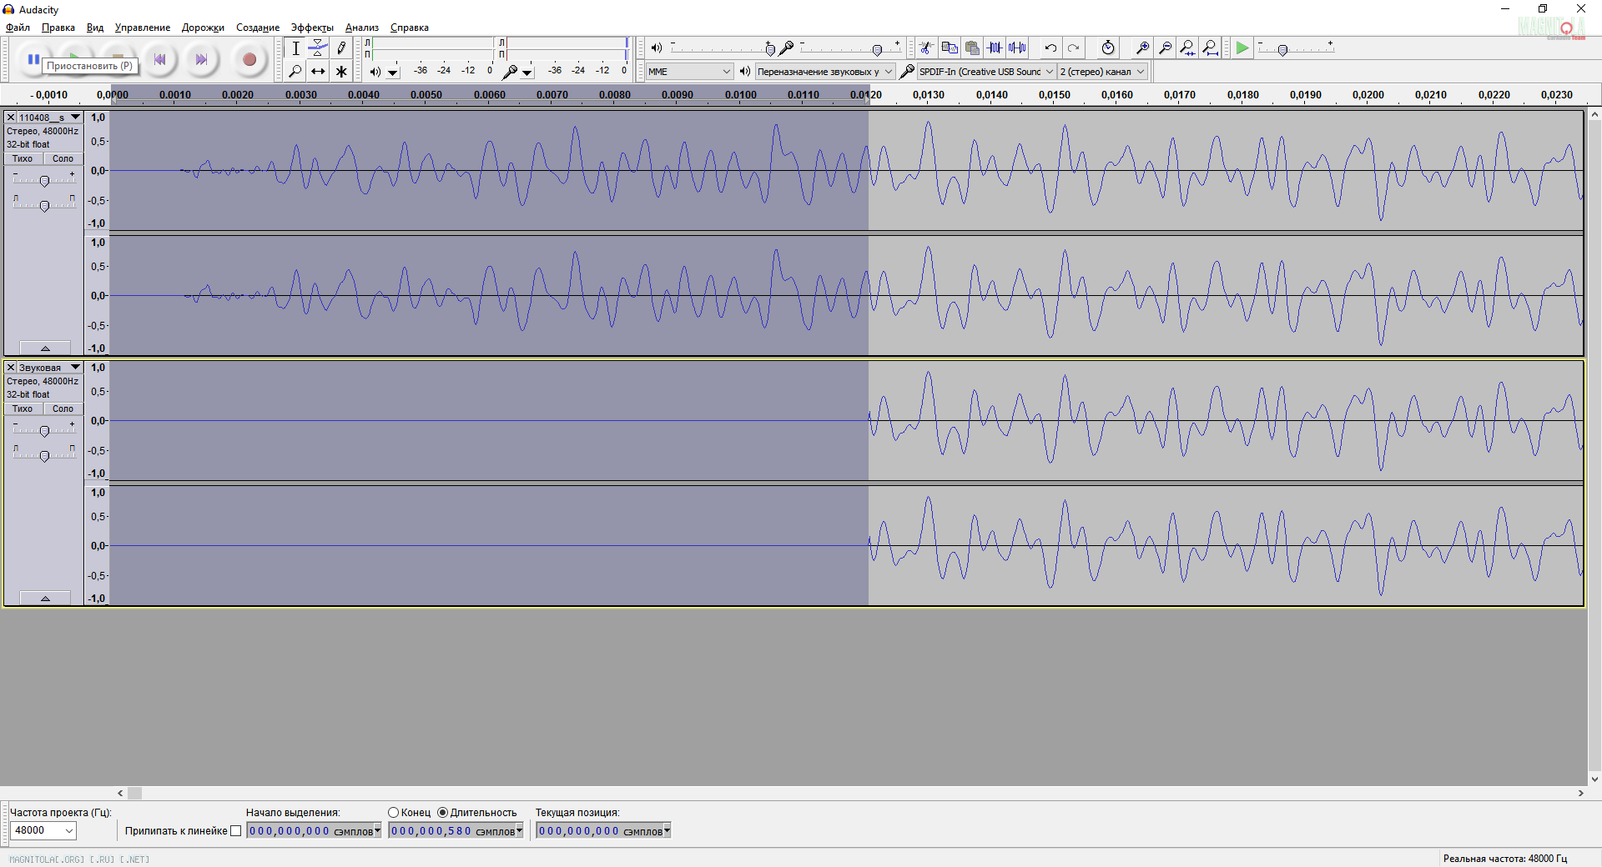Open the selection start units dropdown arrow

coord(377,830)
